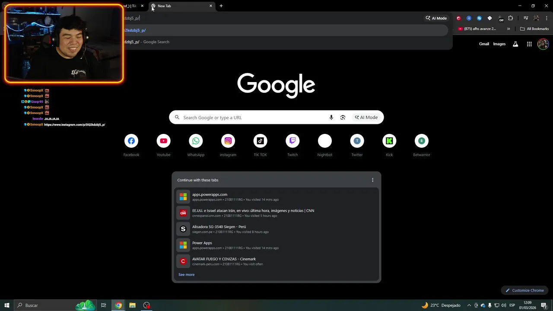Open the Twitch shortcut
The image size is (553, 311).
(292, 141)
